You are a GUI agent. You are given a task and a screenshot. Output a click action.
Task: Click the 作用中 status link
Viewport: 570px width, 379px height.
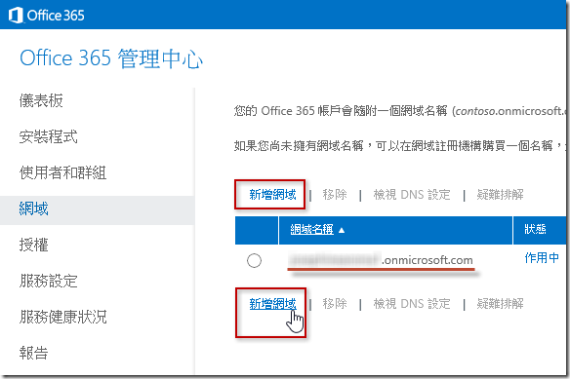pyautogui.click(x=542, y=258)
